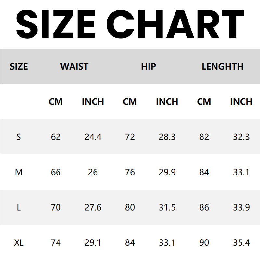
Task: Click the INCH subheader under HIP
Action: [167, 102]
